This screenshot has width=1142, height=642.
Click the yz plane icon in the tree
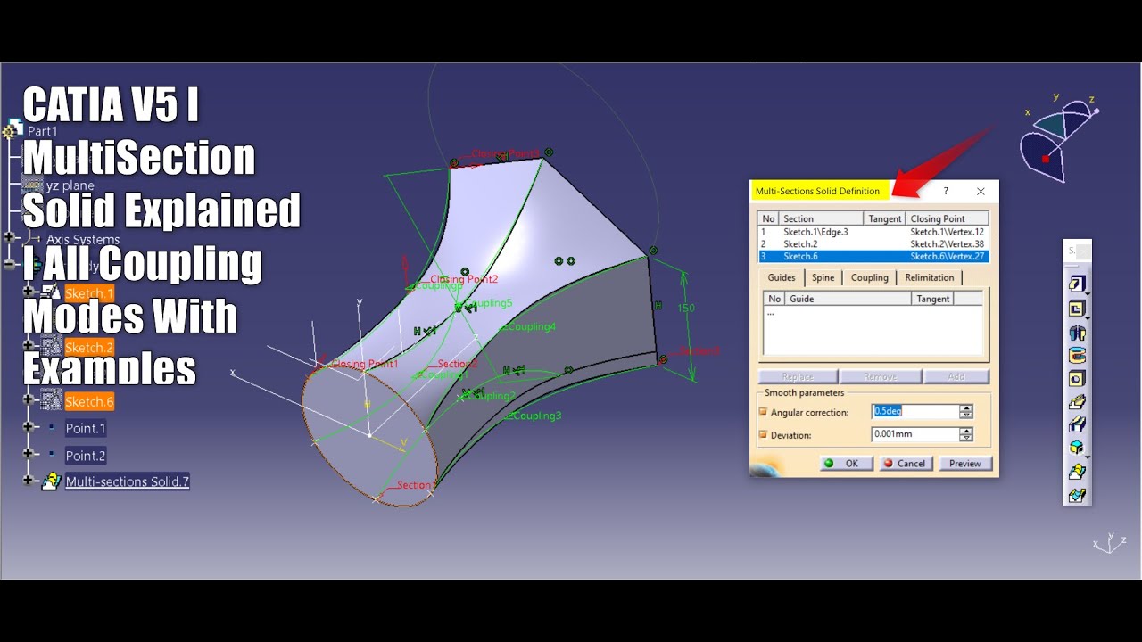point(32,185)
